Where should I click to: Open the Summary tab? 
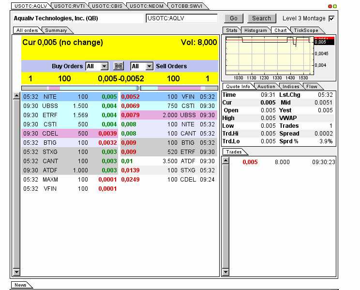[56, 31]
